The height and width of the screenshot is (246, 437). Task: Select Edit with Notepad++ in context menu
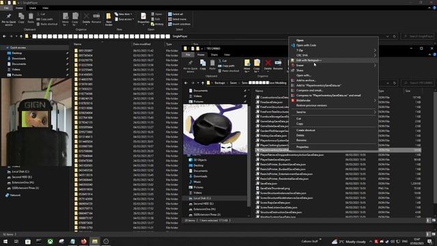pos(309,60)
